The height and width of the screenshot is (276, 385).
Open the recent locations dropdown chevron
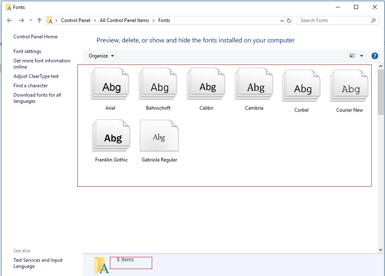click(x=31, y=20)
